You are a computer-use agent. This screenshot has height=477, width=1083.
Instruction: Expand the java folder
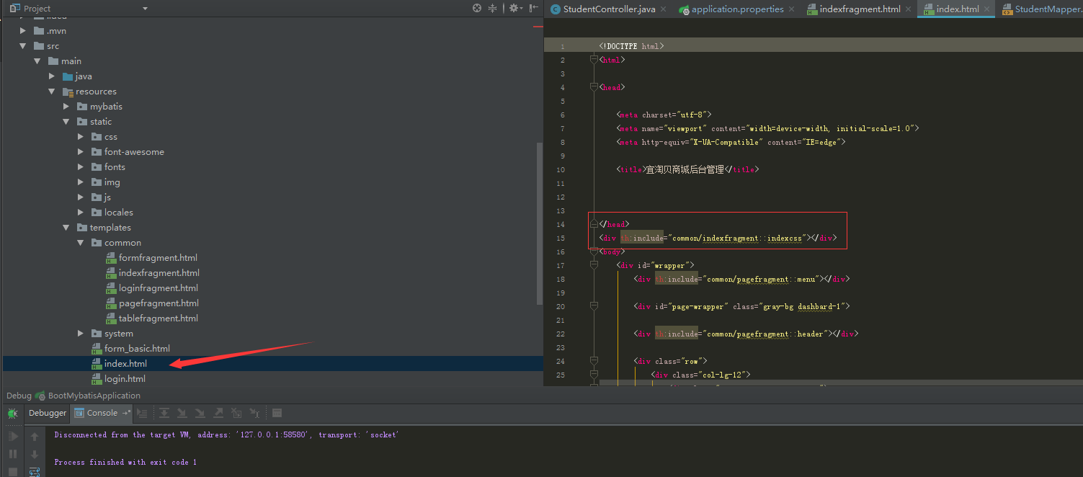[x=52, y=76]
